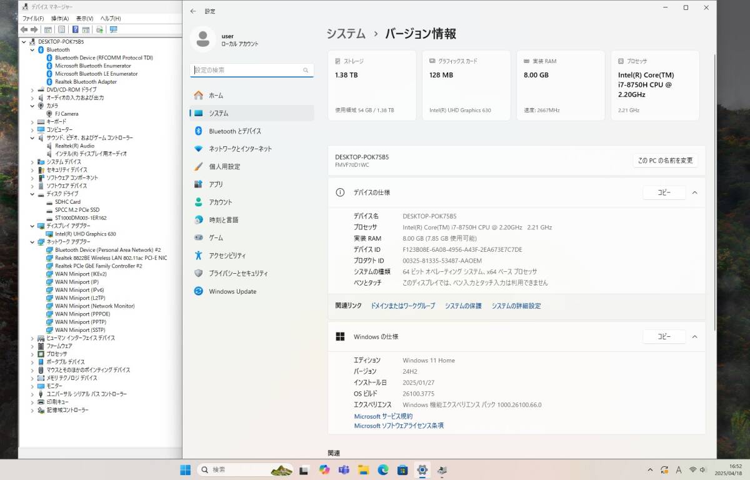
Task: Open ドメインまたはワークグループ link
Action: coord(402,306)
